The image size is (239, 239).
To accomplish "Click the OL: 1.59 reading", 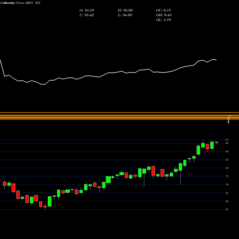I will (x=163, y=20).
